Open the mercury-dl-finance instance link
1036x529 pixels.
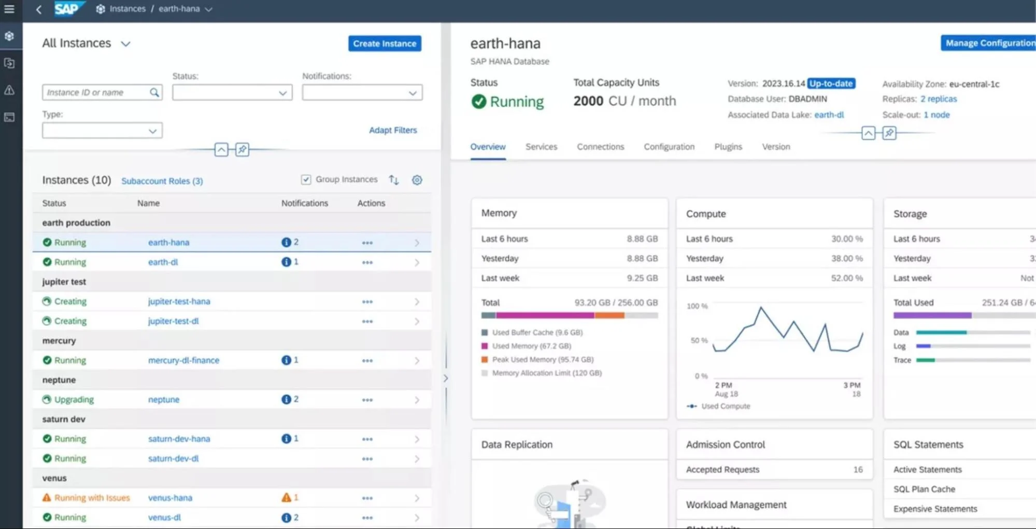[x=183, y=360]
